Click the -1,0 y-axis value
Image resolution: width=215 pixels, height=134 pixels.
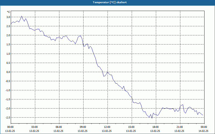[8, 90]
